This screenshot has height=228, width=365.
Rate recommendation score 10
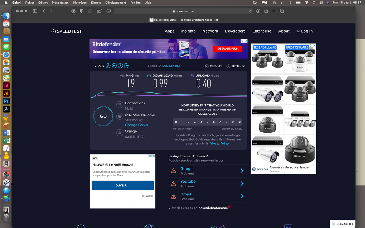239,122
